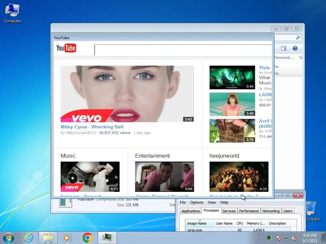Maximize the archive window
The width and height of the screenshot is (326, 244).
click(286, 29)
